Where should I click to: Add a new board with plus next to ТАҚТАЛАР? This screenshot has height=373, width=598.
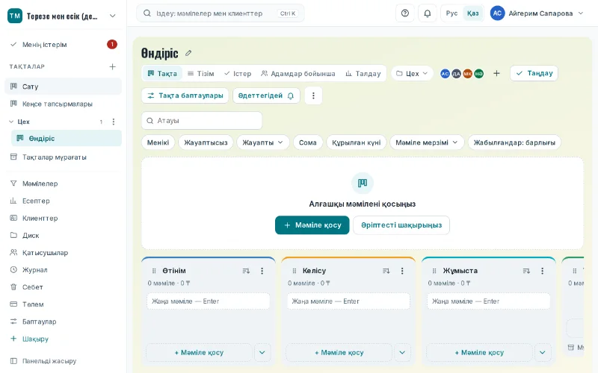113,66
